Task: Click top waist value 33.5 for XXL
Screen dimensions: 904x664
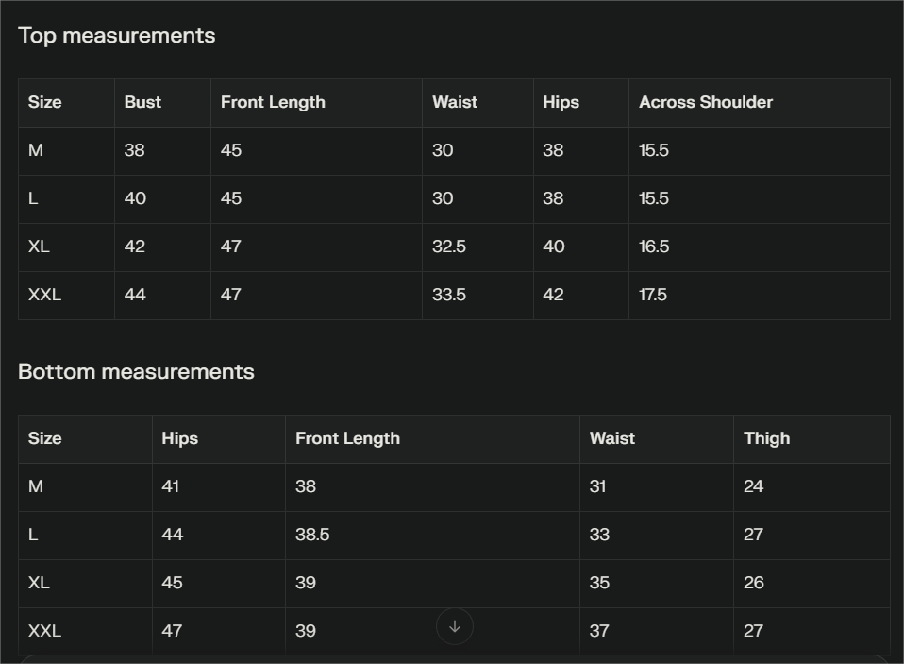Action: pyautogui.click(x=449, y=296)
